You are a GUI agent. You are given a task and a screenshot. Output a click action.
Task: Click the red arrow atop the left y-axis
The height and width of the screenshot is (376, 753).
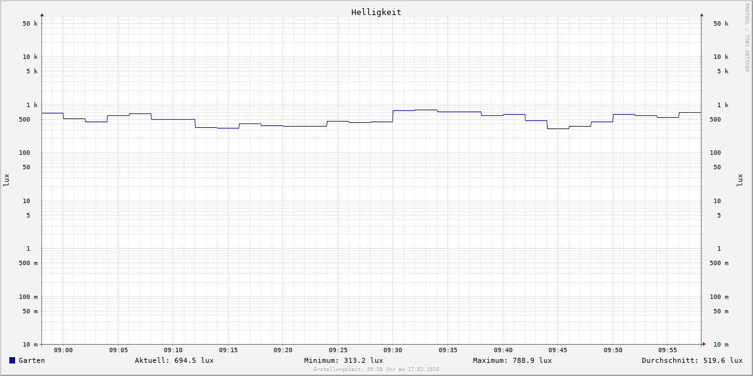42,14
